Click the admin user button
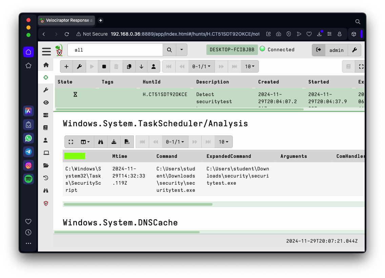 pos(336,50)
